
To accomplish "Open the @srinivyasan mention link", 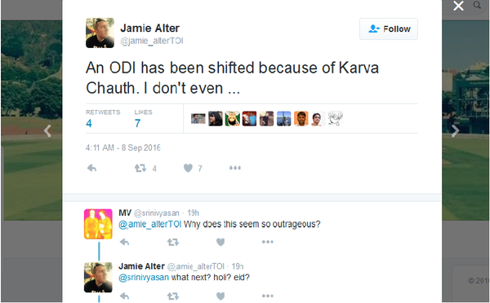I will [144, 277].
